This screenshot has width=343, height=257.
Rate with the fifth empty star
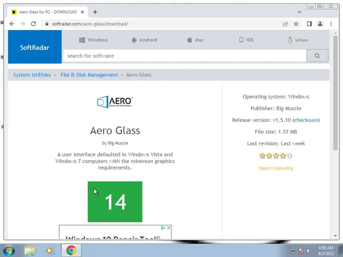(x=290, y=156)
